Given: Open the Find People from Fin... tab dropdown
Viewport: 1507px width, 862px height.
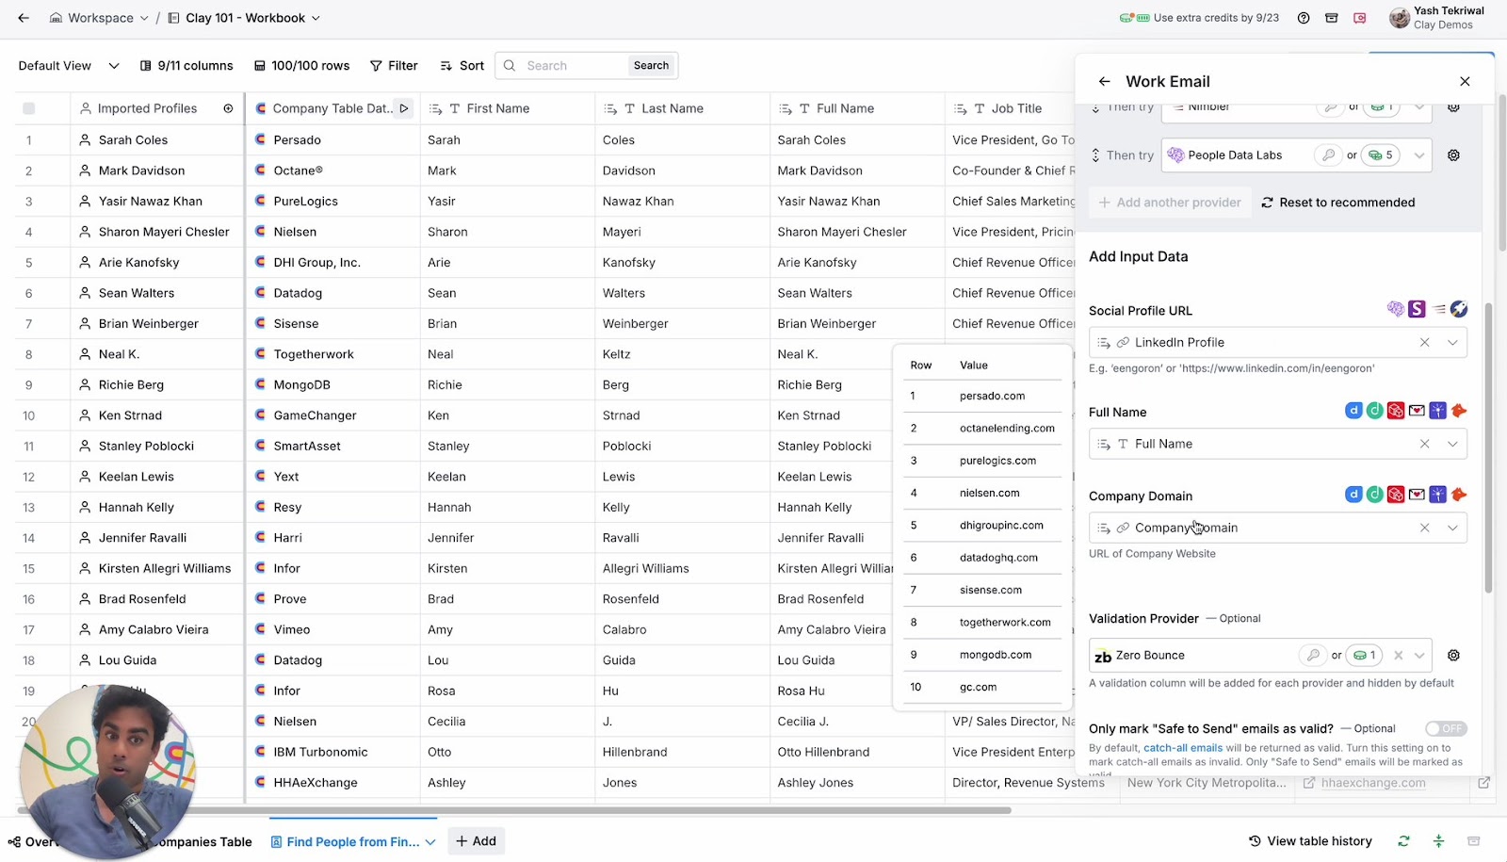Looking at the screenshot, I should 430,842.
